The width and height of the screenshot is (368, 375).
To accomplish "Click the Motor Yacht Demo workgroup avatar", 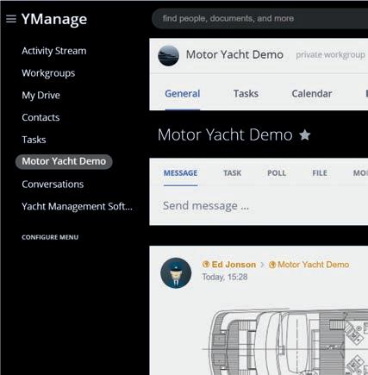I will (168, 55).
